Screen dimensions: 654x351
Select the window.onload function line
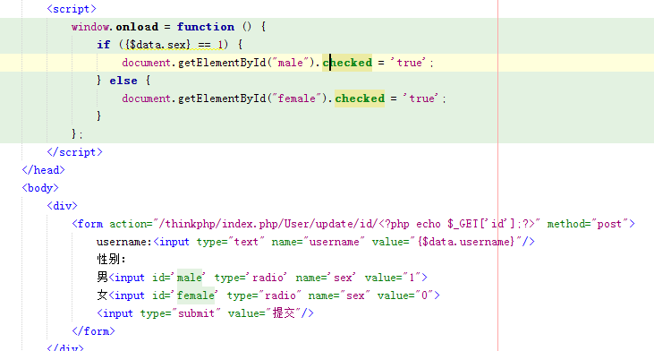168,27
